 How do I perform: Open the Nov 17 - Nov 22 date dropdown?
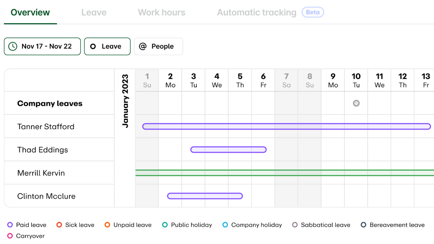[x=42, y=47]
